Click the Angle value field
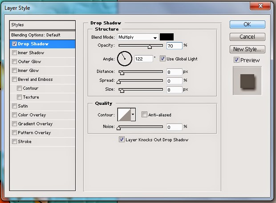Viewport: 276px width, 203px height. [144, 59]
